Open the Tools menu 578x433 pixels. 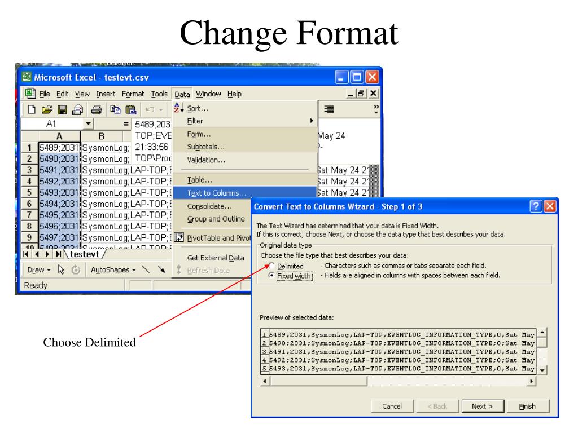click(159, 94)
